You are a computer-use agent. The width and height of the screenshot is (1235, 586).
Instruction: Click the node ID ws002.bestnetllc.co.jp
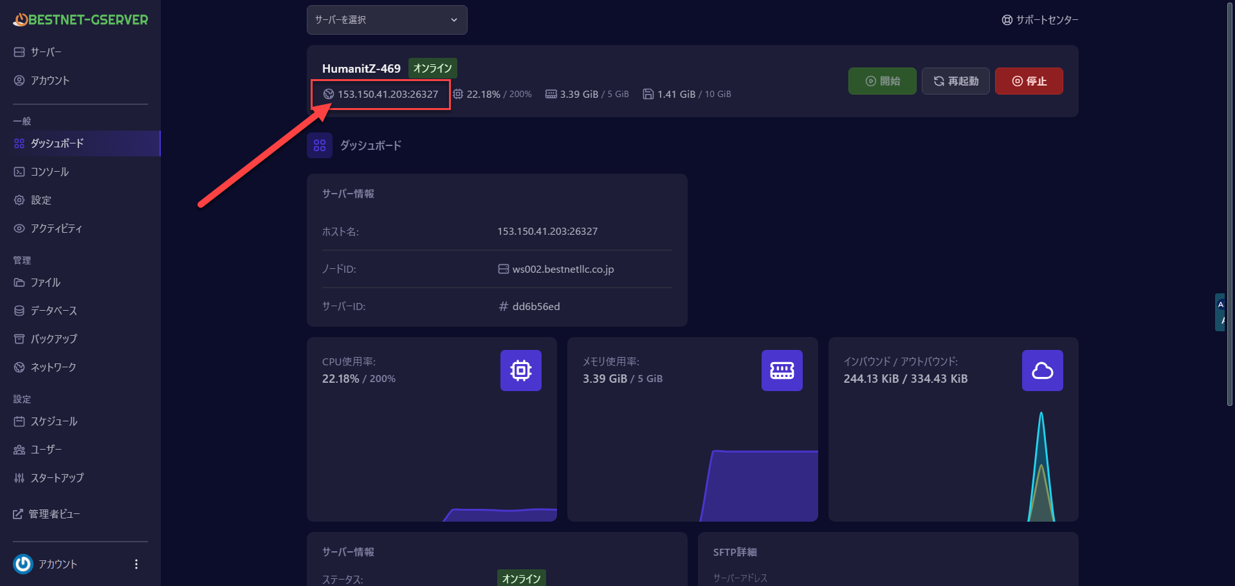coord(563,269)
